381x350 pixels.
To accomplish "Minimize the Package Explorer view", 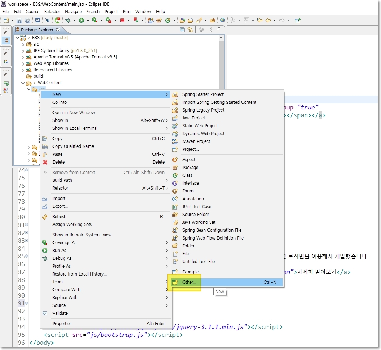I will click(x=219, y=29).
